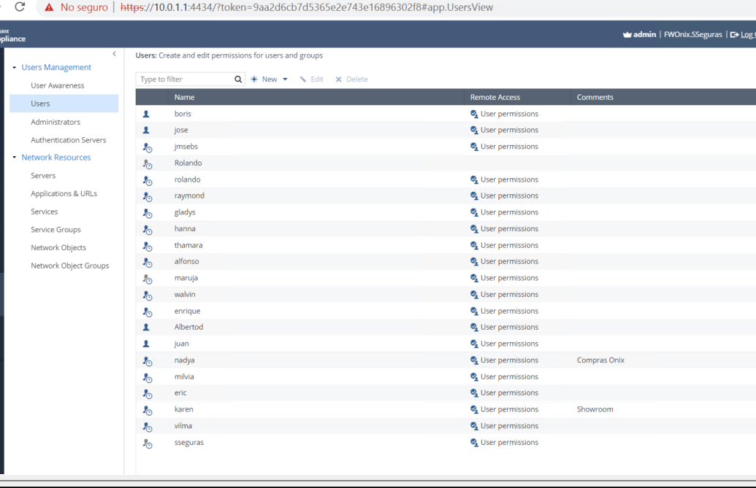
Task: Sort table by Name column header
Action: (185, 97)
